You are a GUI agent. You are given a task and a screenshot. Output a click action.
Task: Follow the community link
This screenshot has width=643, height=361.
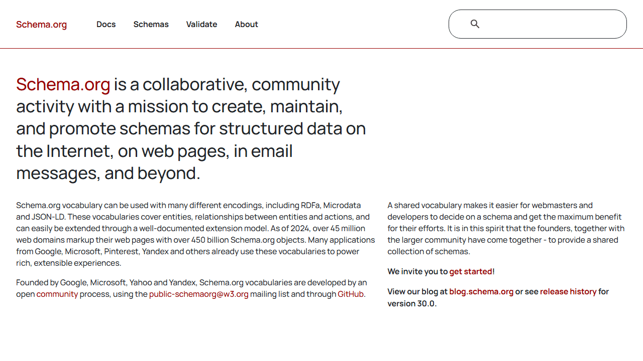pos(57,294)
